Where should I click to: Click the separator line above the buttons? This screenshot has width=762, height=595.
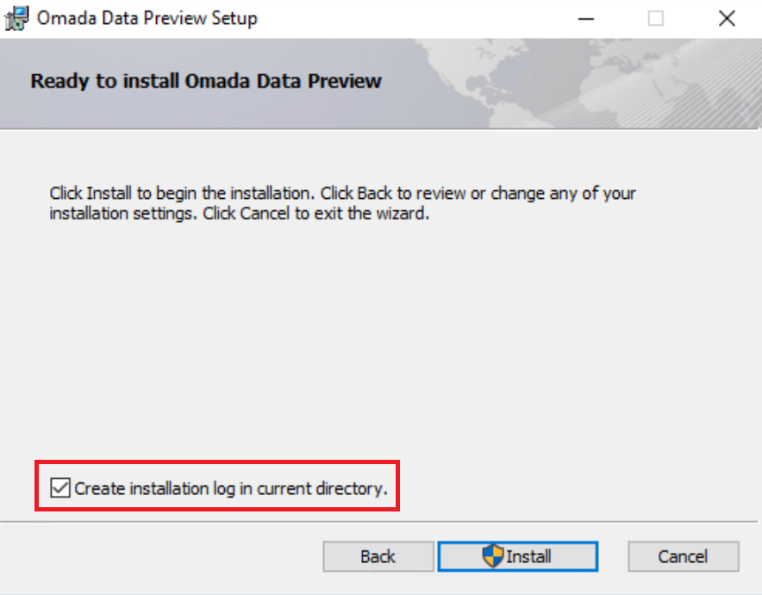[x=379, y=522]
